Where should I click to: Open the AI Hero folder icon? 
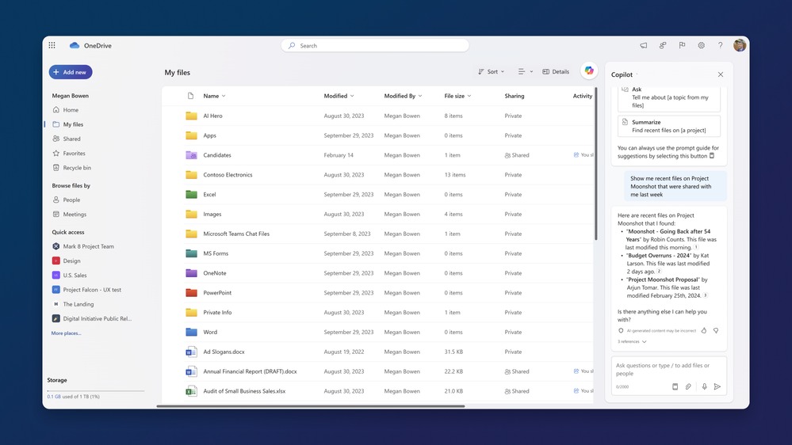pos(191,116)
